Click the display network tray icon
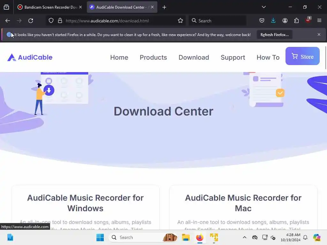Screen dimensions: 327x245 coord(265,237)
